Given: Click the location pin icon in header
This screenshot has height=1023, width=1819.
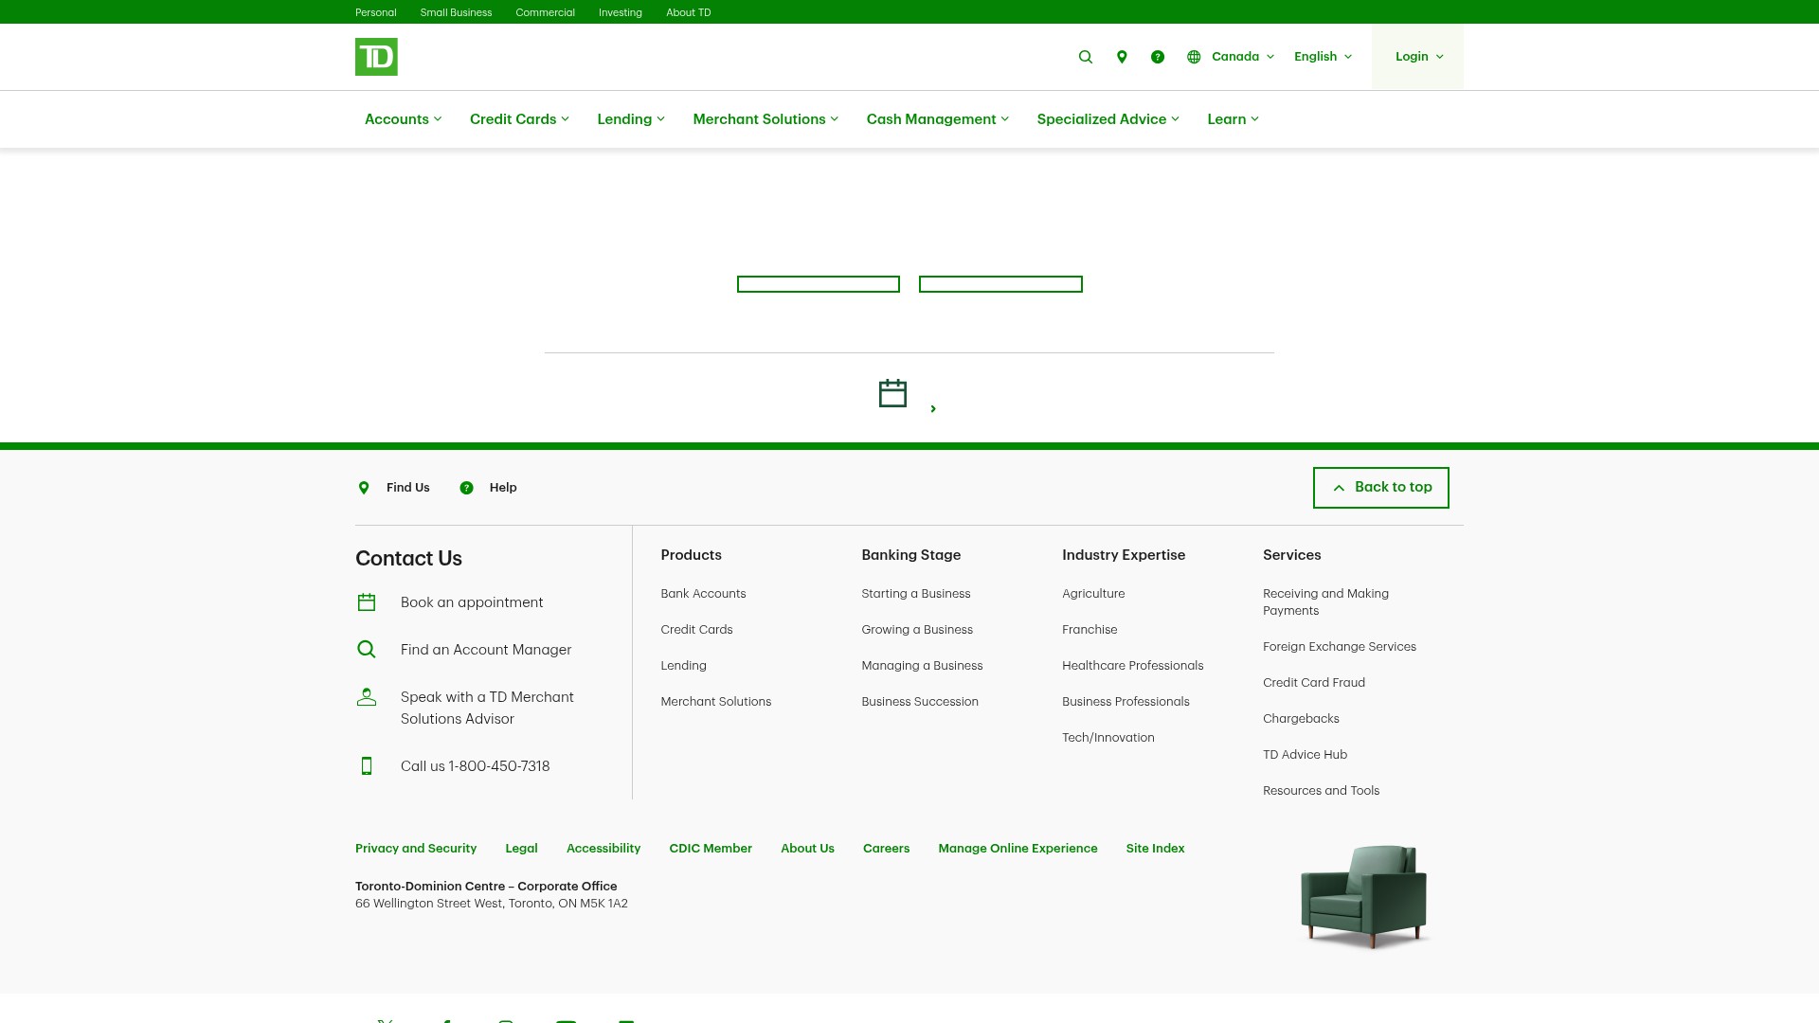Looking at the screenshot, I should (x=1122, y=57).
